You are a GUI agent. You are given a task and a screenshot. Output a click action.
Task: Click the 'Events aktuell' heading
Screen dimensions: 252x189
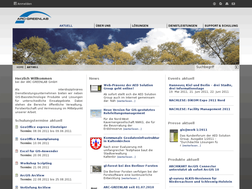point(181,78)
